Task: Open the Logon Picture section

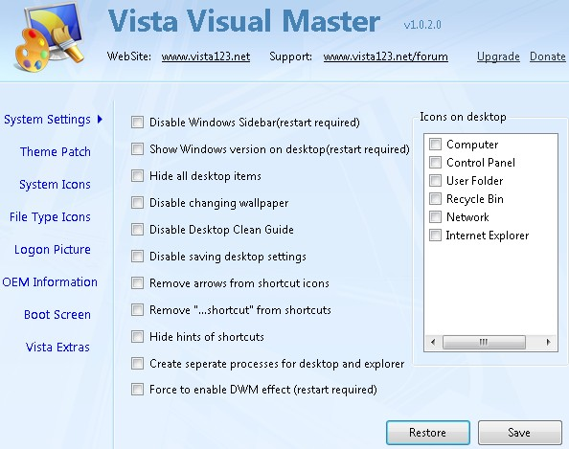Action: (x=53, y=250)
